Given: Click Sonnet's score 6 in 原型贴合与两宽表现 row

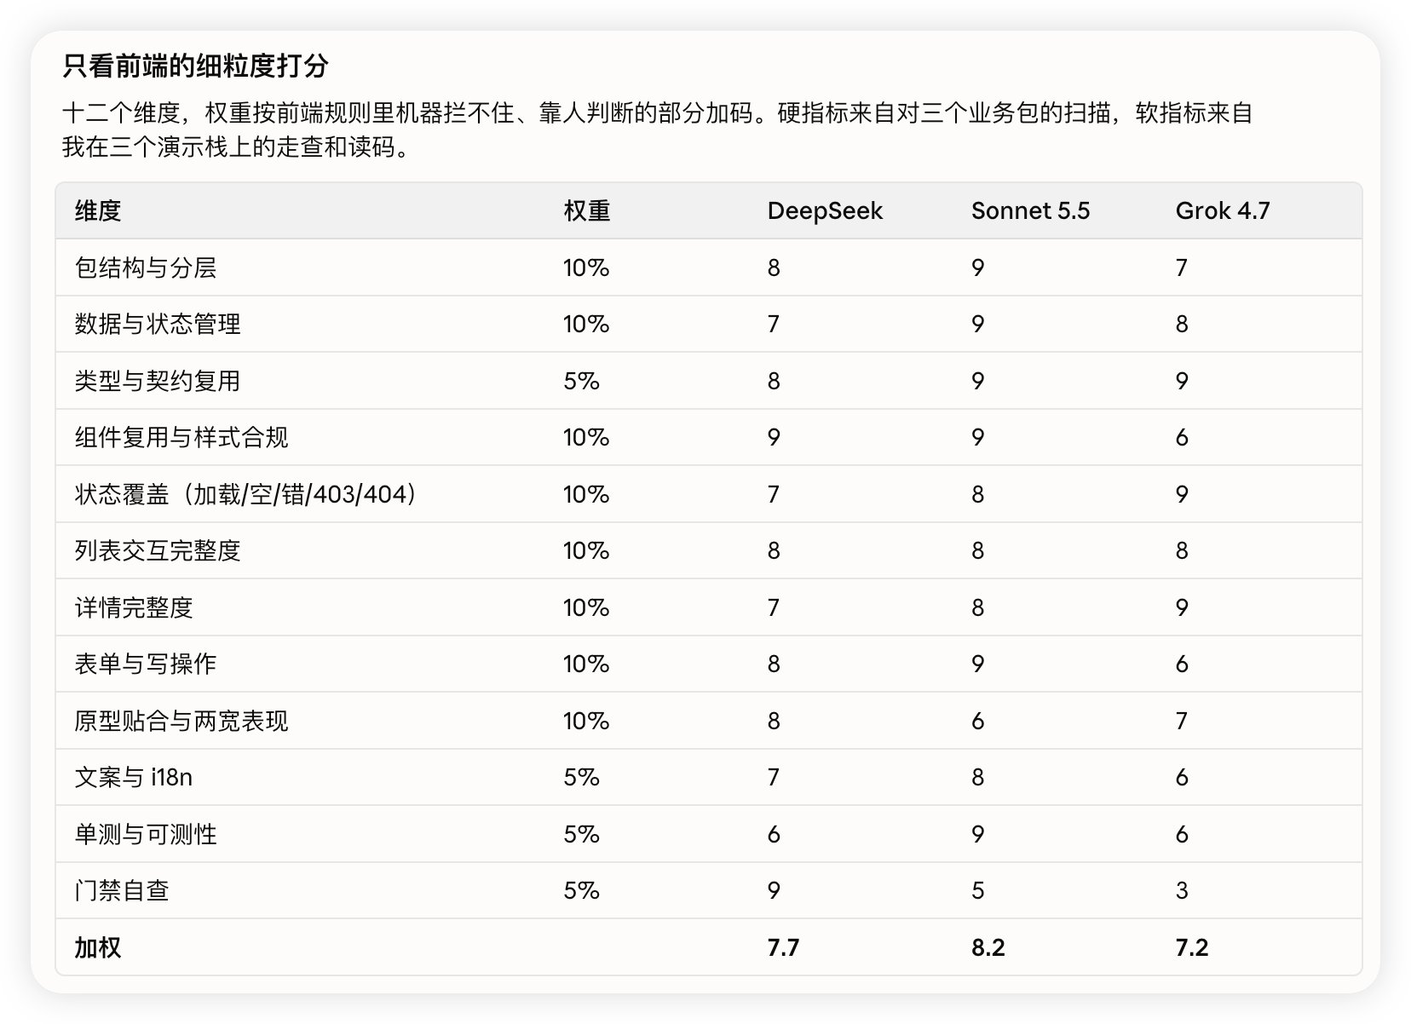Looking at the screenshot, I should (x=978, y=721).
